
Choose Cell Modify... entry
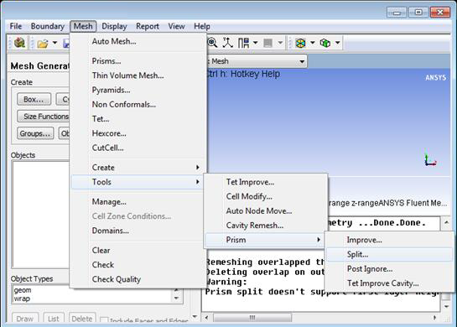tap(266, 196)
